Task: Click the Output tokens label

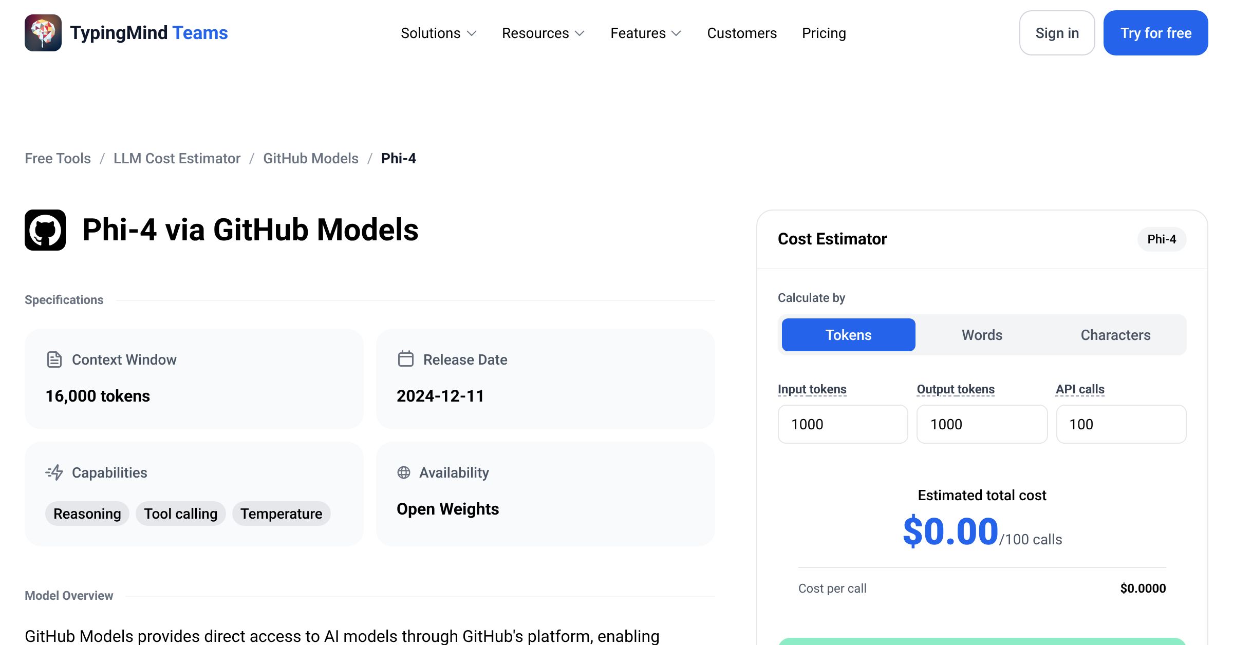Action: (956, 389)
